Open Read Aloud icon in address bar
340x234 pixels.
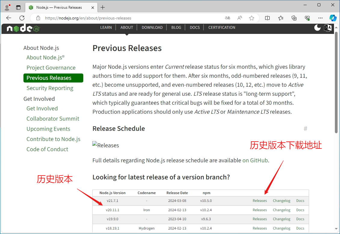(240, 18)
